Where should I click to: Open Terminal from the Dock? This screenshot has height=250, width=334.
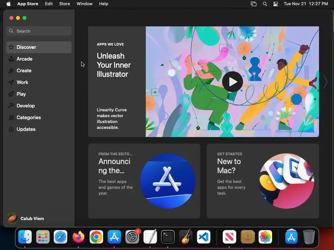click(x=168, y=237)
